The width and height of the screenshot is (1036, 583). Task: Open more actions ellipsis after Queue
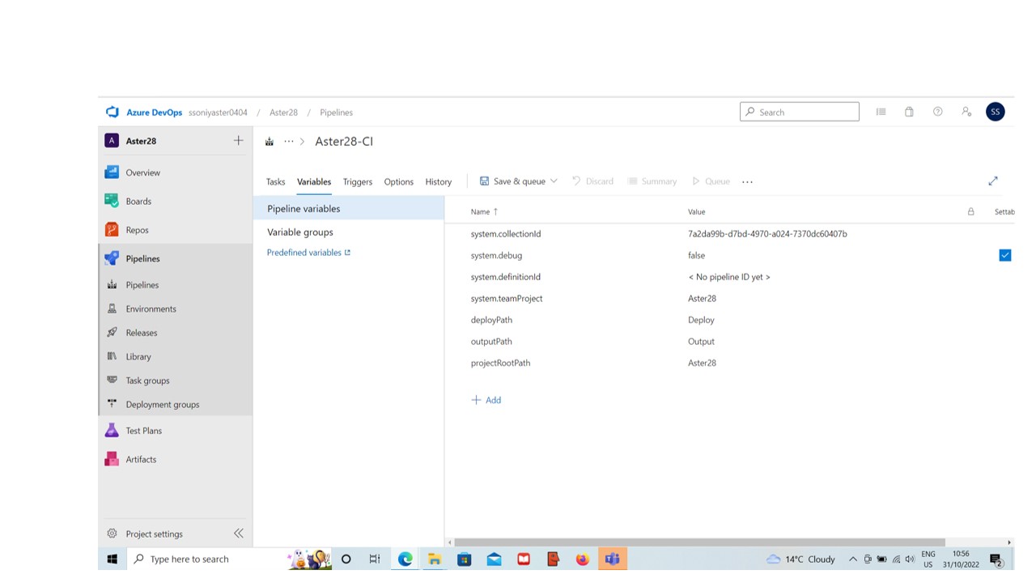coord(747,181)
